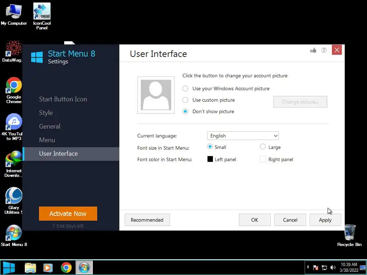Image resolution: width=367 pixels, height=275 pixels.
Task: Click Start Menu 8 taskbar icon
Action: coord(84,267)
